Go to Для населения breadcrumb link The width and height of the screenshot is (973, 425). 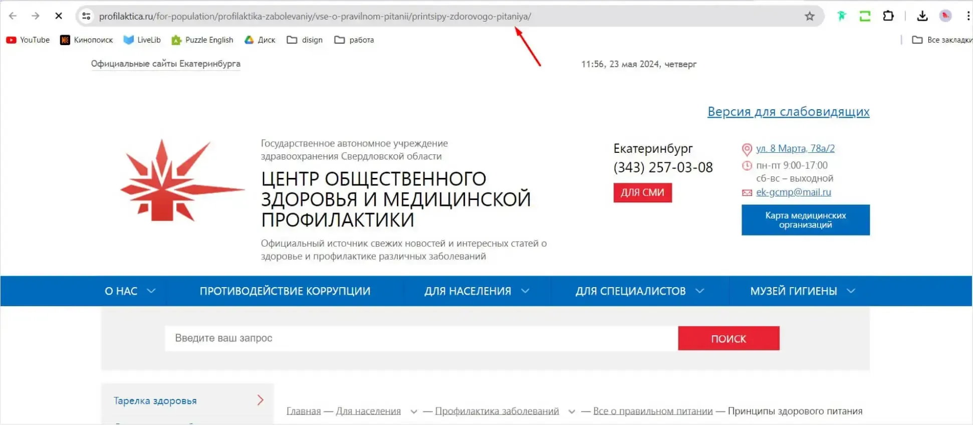pyautogui.click(x=368, y=411)
